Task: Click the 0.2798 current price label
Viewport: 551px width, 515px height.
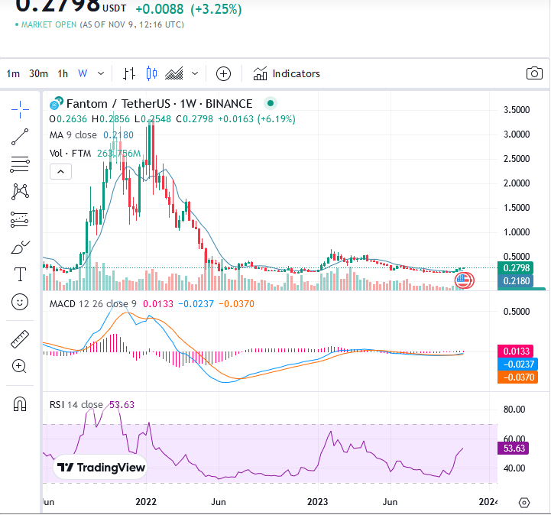Action: tap(516, 268)
